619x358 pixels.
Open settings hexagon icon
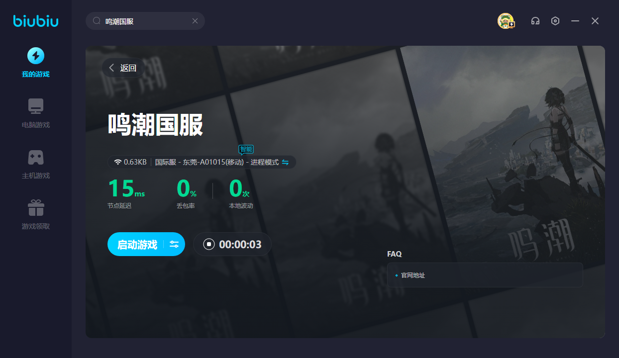555,21
